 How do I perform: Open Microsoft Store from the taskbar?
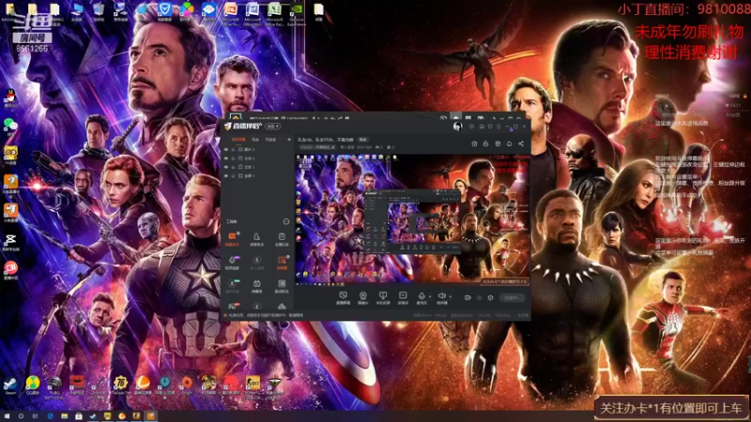pyautogui.click(x=79, y=416)
